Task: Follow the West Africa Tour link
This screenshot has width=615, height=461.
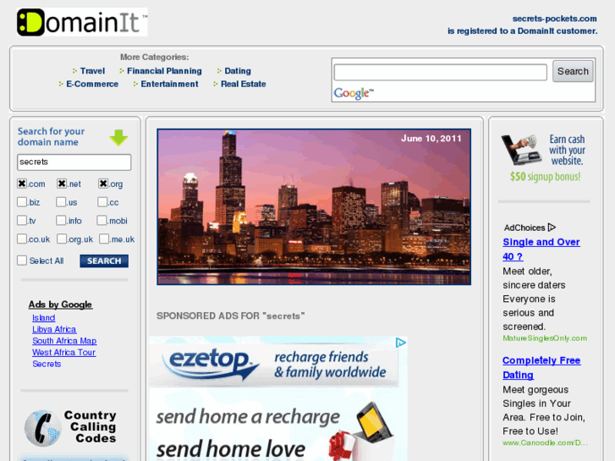Action: point(64,353)
